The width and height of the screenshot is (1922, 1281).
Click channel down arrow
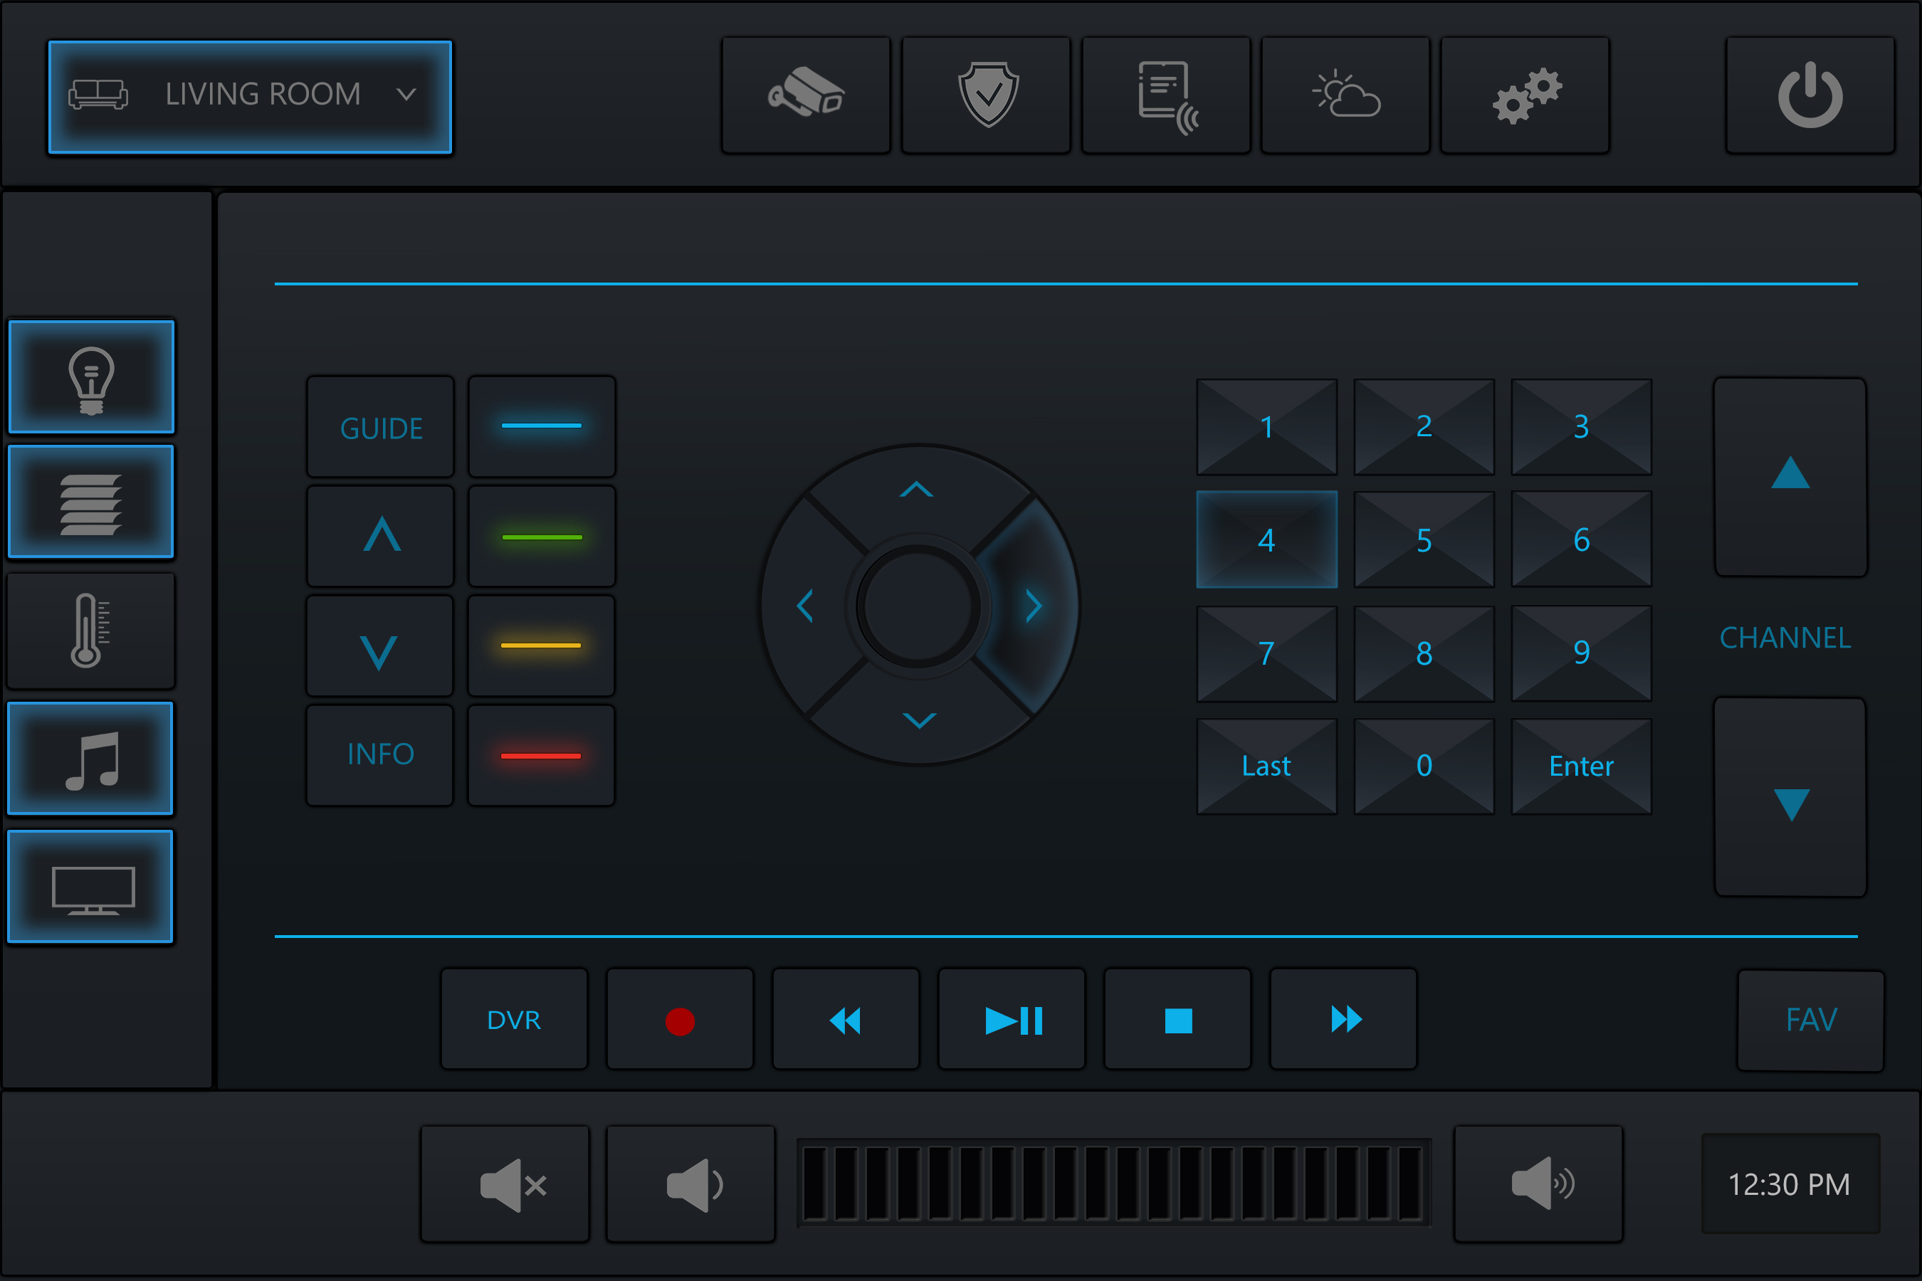click(x=1790, y=796)
